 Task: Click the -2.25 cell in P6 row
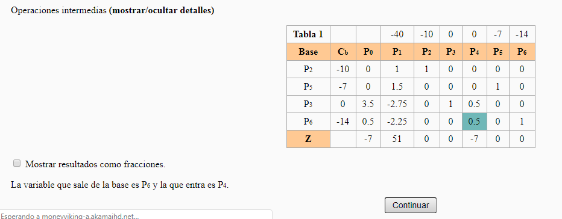tap(397, 122)
